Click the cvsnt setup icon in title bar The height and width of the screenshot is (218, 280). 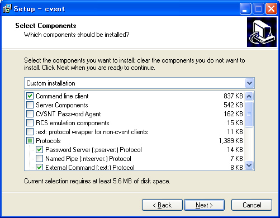7,8
